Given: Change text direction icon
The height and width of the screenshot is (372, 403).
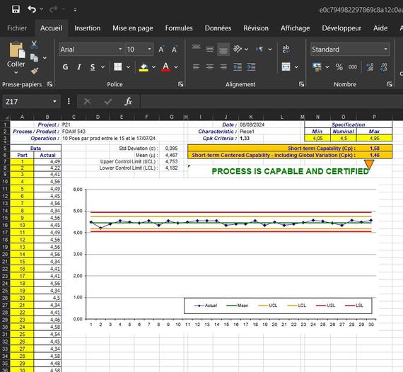Looking at the screenshot, I should (259, 49).
